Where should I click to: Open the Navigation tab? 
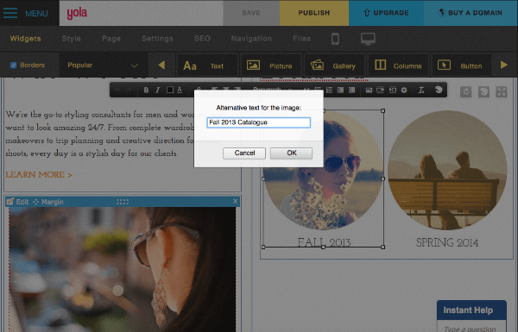(x=251, y=39)
